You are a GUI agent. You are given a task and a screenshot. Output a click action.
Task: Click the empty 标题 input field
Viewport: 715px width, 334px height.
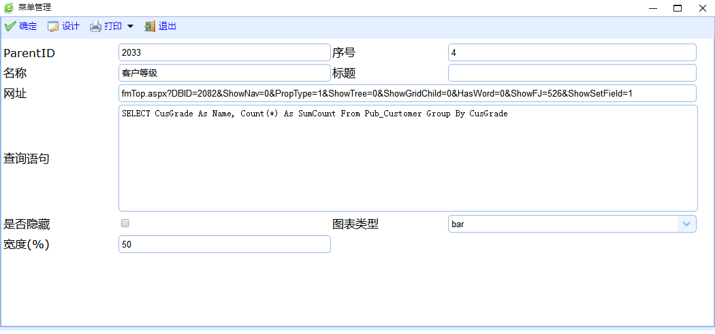coord(571,73)
